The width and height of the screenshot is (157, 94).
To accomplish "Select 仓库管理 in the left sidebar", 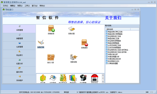I will pyautogui.click(x=19, y=46).
